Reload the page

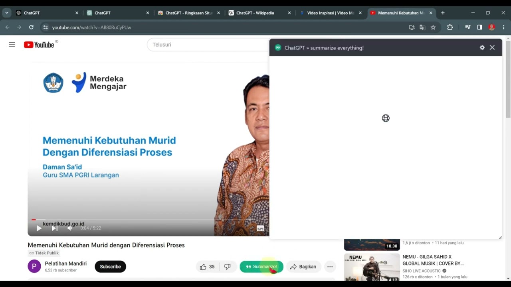31,27
